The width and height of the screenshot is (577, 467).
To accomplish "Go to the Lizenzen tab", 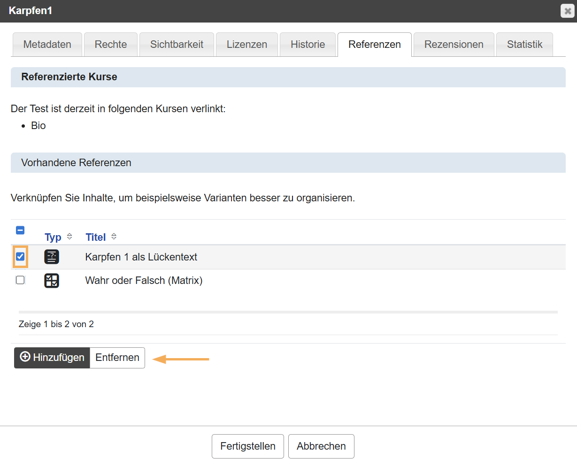I will point(247,45).
